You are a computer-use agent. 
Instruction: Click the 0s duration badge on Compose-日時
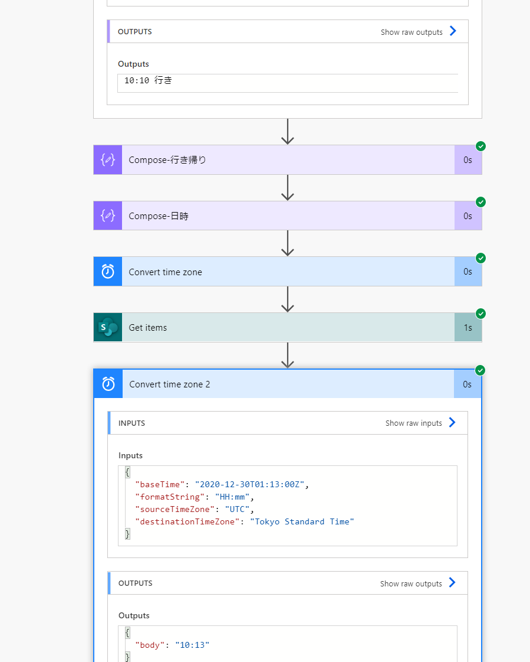[x=468, y=216]
